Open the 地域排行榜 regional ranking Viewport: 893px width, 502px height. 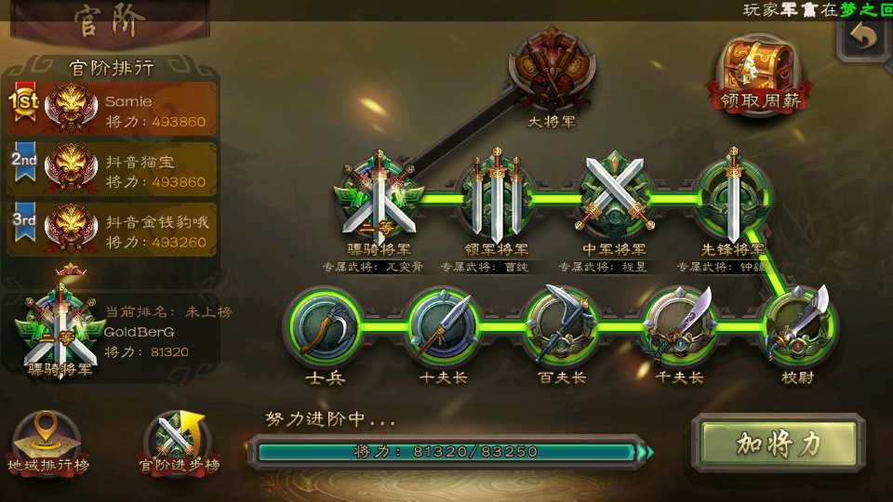(x=47, y=443)
